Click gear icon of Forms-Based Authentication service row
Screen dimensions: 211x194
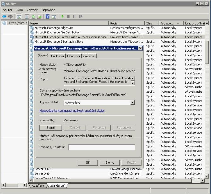coord(32,37)
